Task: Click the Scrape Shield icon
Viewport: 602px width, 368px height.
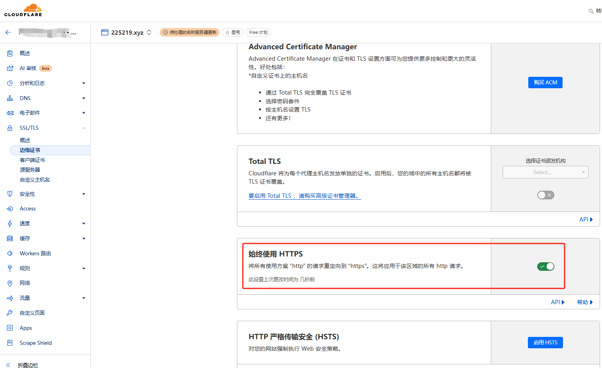Action: click(10, 343)
